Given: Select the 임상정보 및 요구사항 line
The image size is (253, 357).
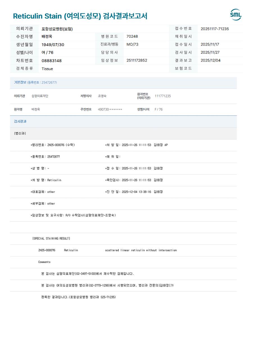Looking at the screenshot, I should [x=73, y=215].
